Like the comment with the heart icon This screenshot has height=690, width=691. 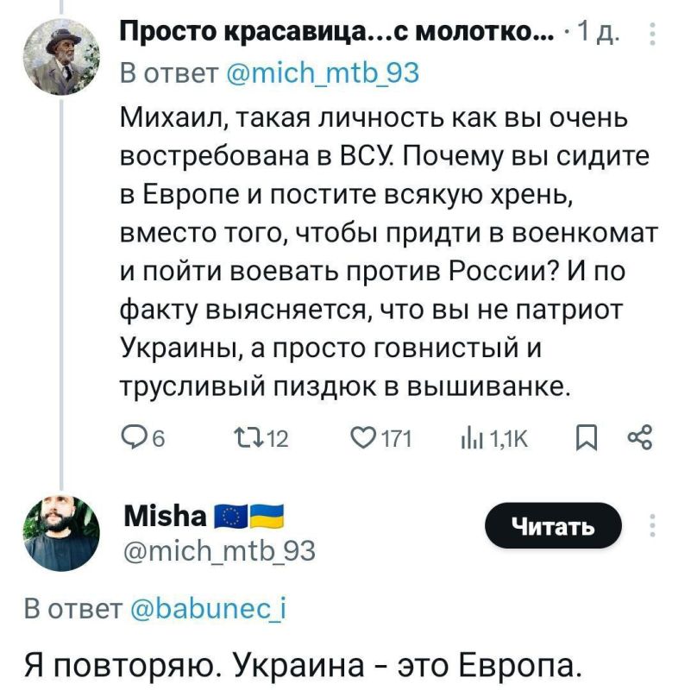tap(361, 440)
